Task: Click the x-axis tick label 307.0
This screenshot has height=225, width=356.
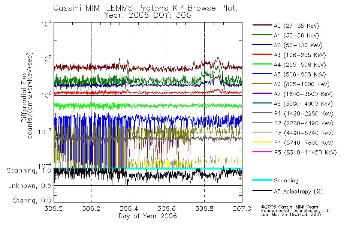Action: (242, 208)
